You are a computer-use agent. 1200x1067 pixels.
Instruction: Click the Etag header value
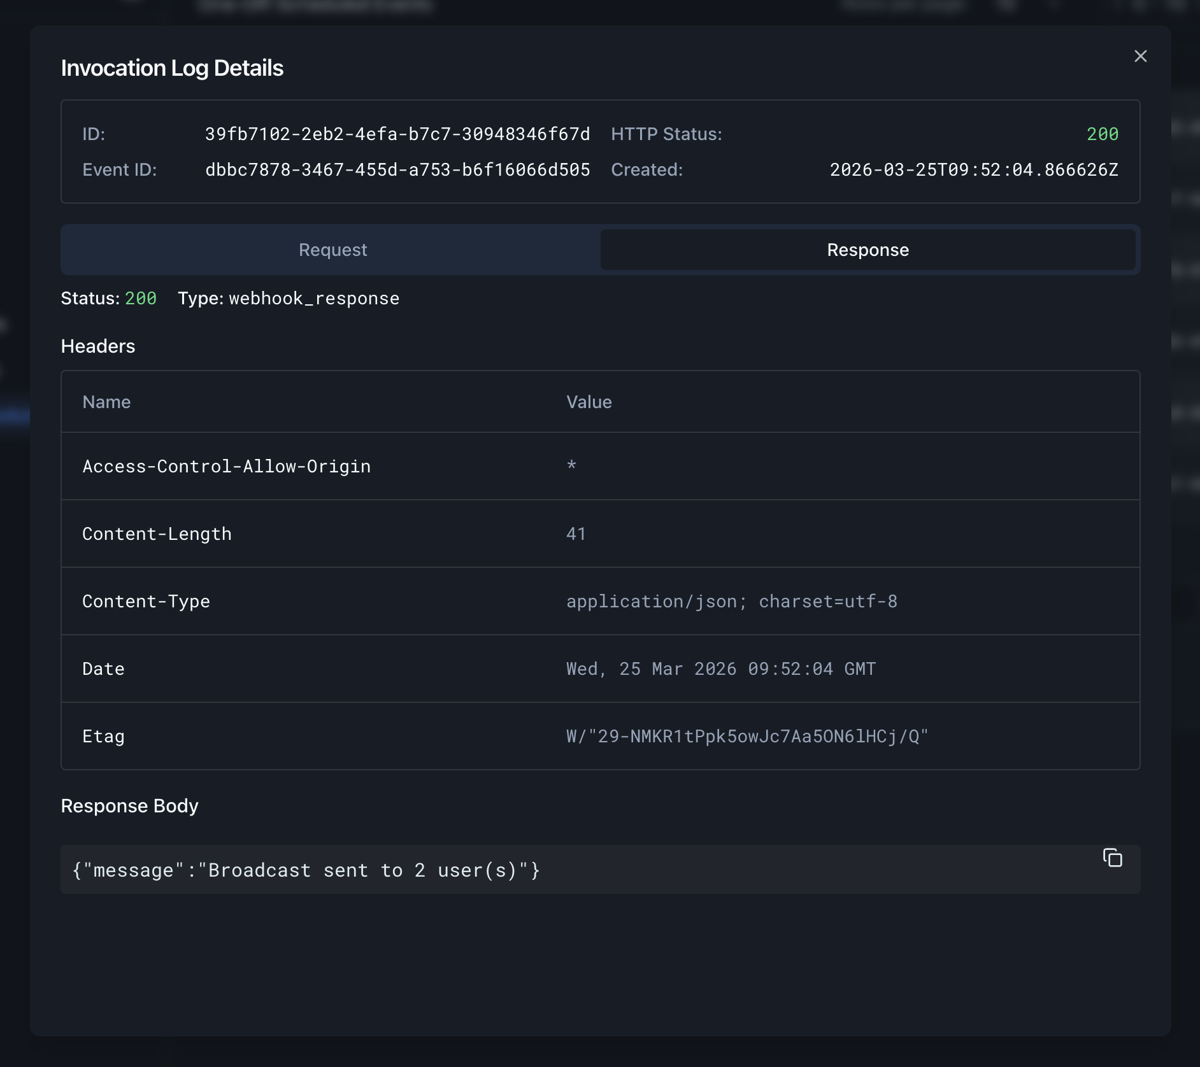coord(746,737)
